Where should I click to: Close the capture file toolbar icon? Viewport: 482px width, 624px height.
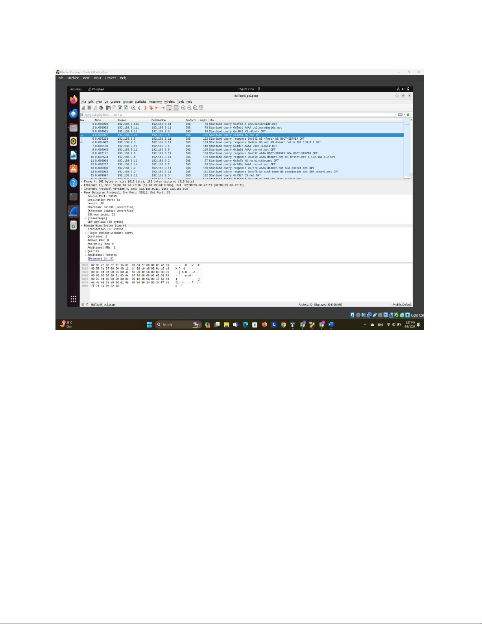[x=120, y=108]
